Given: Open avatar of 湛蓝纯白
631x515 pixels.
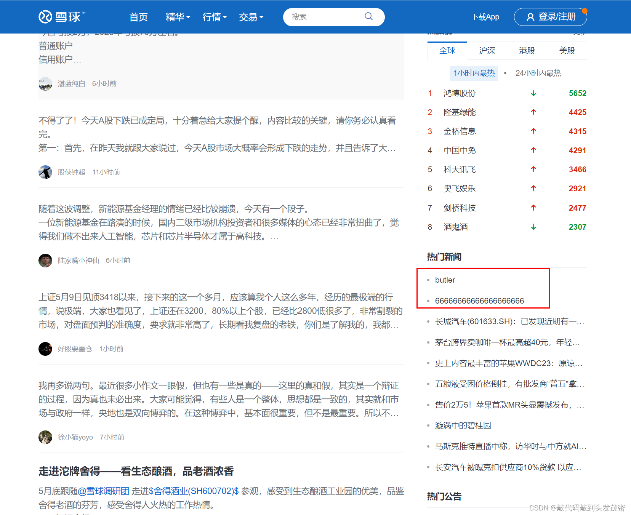Looking at the screenshot, I should tap(45, 84).
